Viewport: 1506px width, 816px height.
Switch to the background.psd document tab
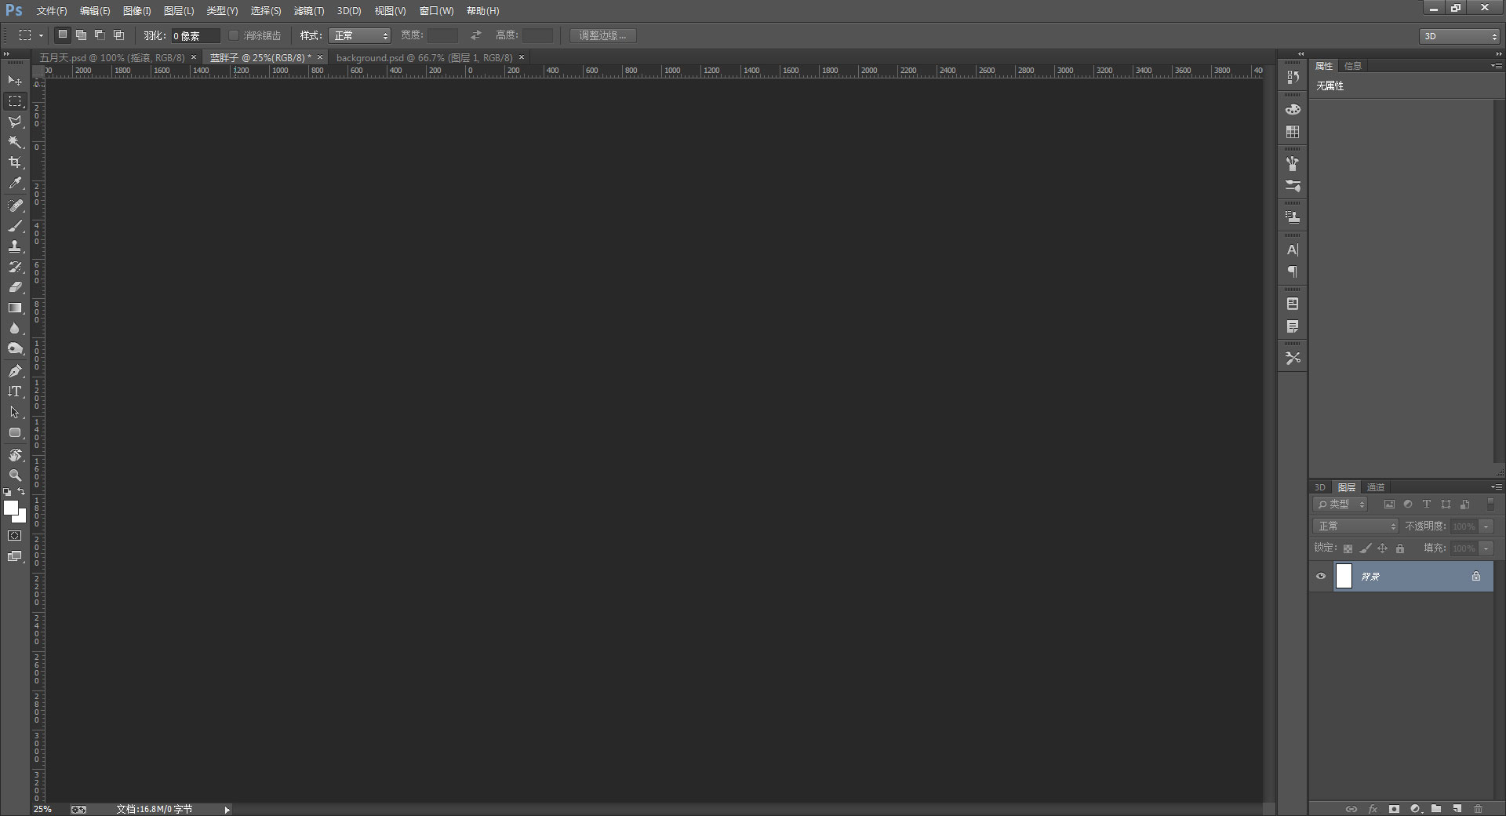point(424,58)
